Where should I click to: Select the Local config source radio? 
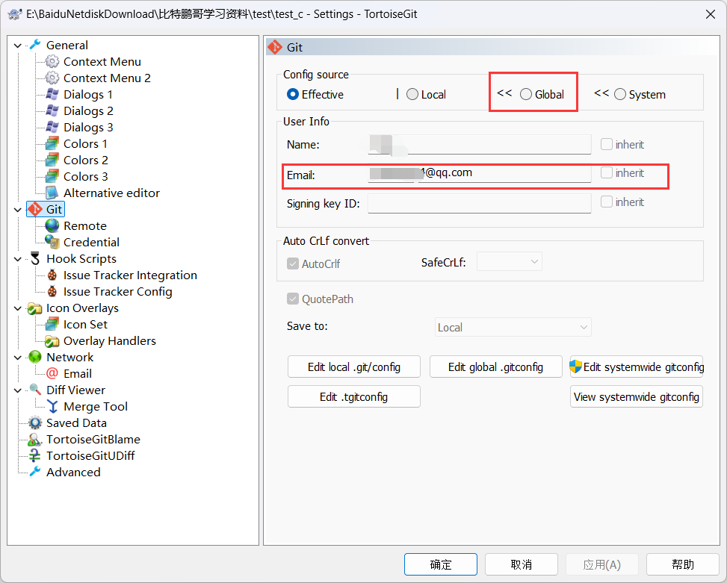(x=412, y=95)
